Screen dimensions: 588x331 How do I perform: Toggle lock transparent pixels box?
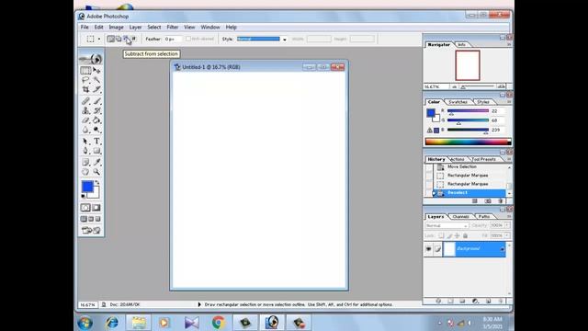point(441,235)
